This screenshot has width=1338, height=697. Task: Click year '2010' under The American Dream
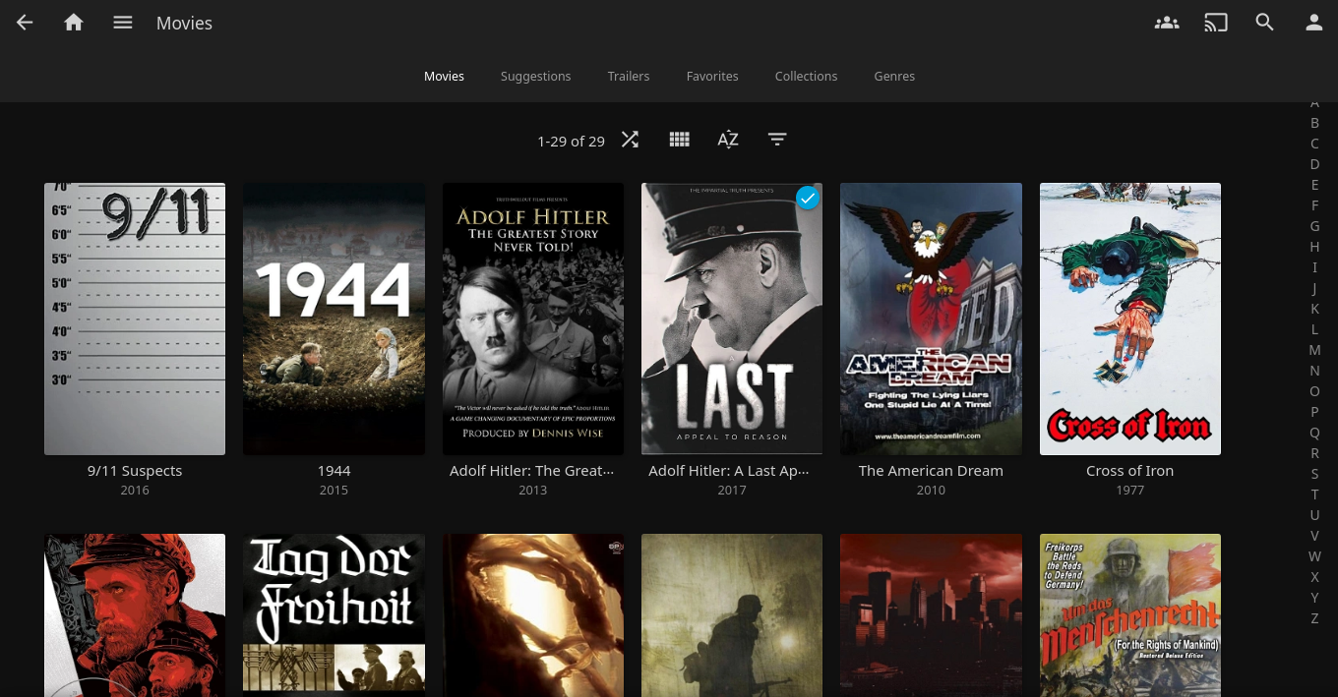(931, 490)
